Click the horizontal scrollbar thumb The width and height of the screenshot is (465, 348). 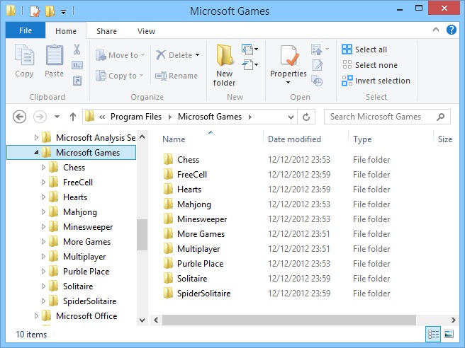(289, 320)
